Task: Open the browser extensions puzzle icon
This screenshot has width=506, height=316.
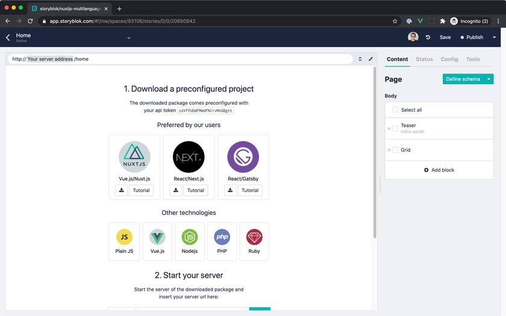Action: pyautogui.click(x=442, y=21)
